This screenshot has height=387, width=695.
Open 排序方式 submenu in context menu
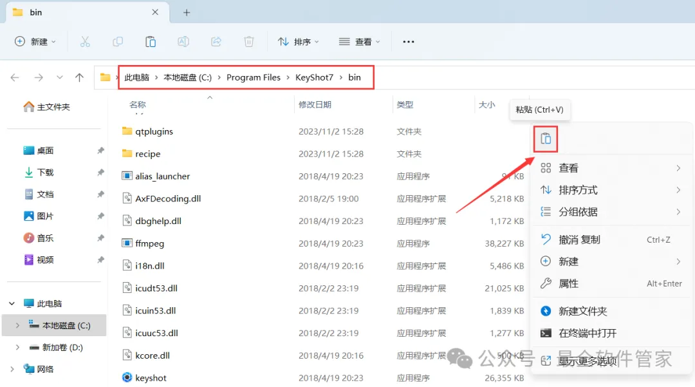point(611,190)
